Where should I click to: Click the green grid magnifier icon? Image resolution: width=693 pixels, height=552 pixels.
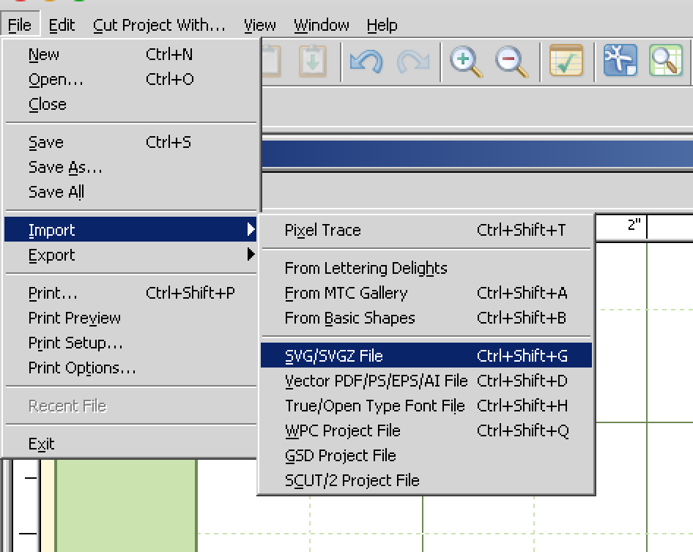(665, 61)
